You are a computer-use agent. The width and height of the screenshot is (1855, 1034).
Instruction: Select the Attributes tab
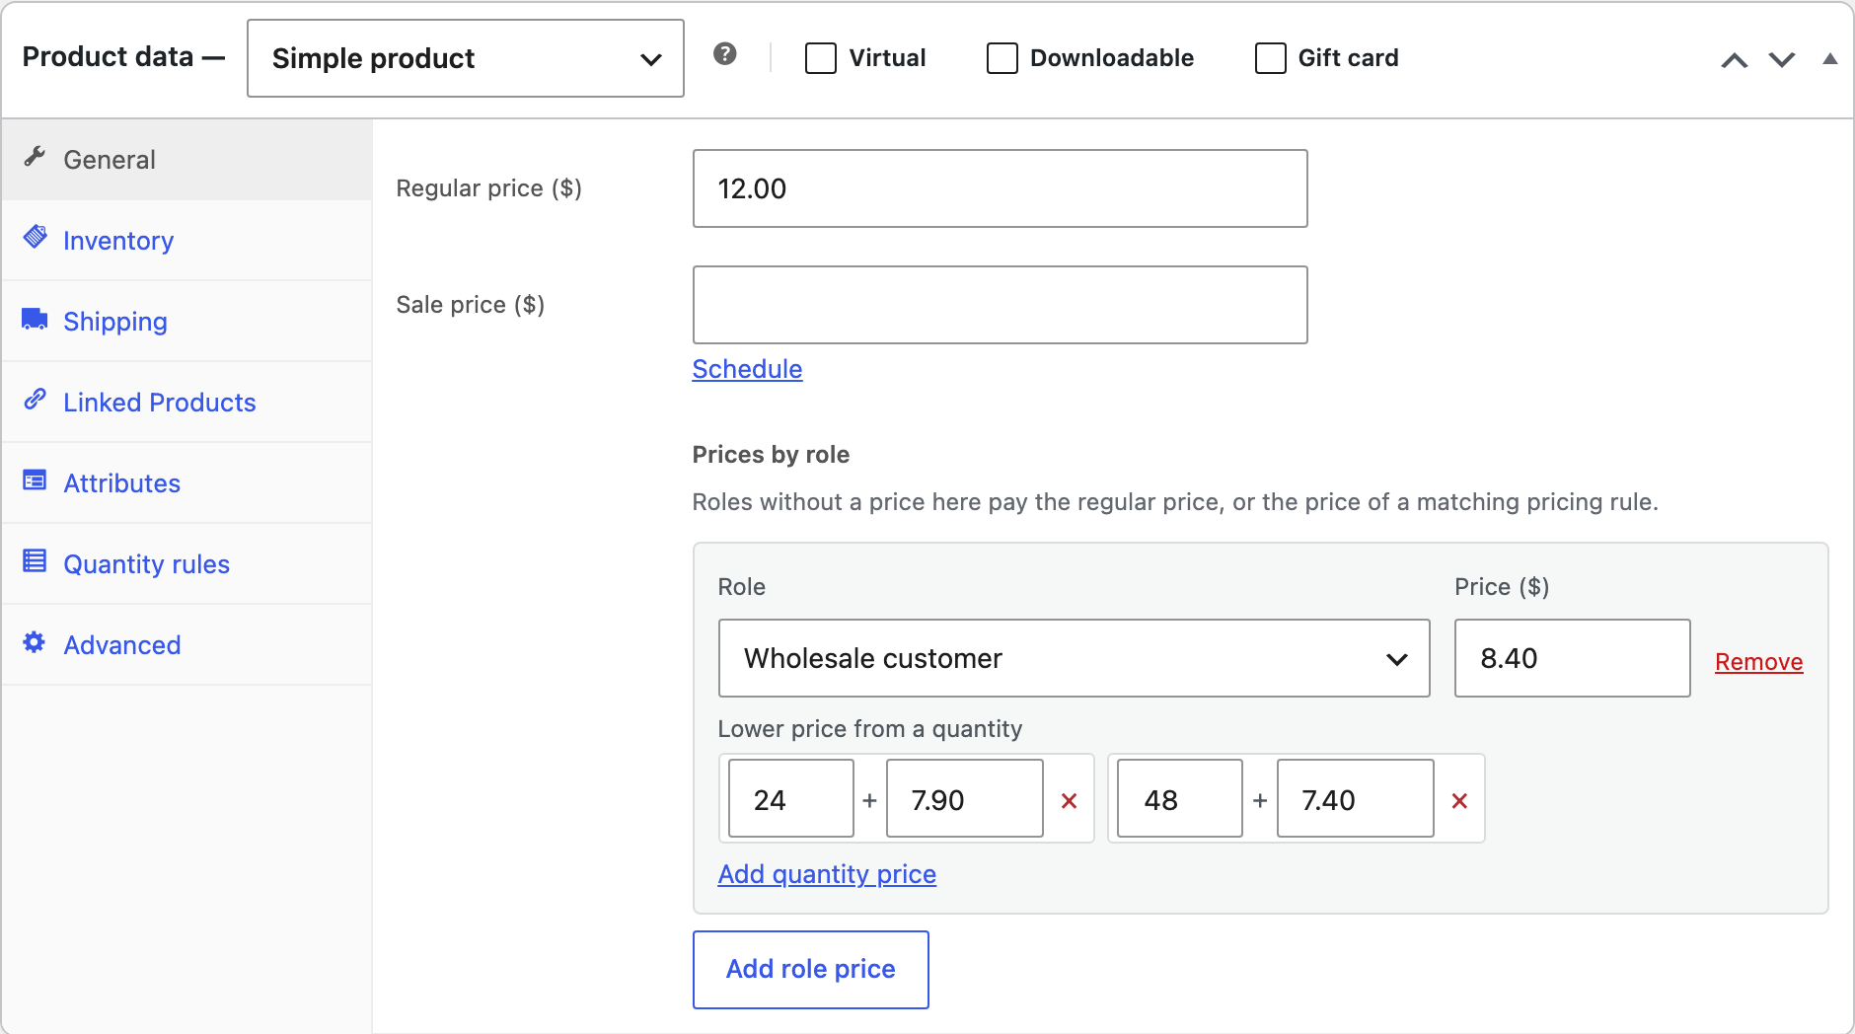pyautogui.click(x=187, y=483)
